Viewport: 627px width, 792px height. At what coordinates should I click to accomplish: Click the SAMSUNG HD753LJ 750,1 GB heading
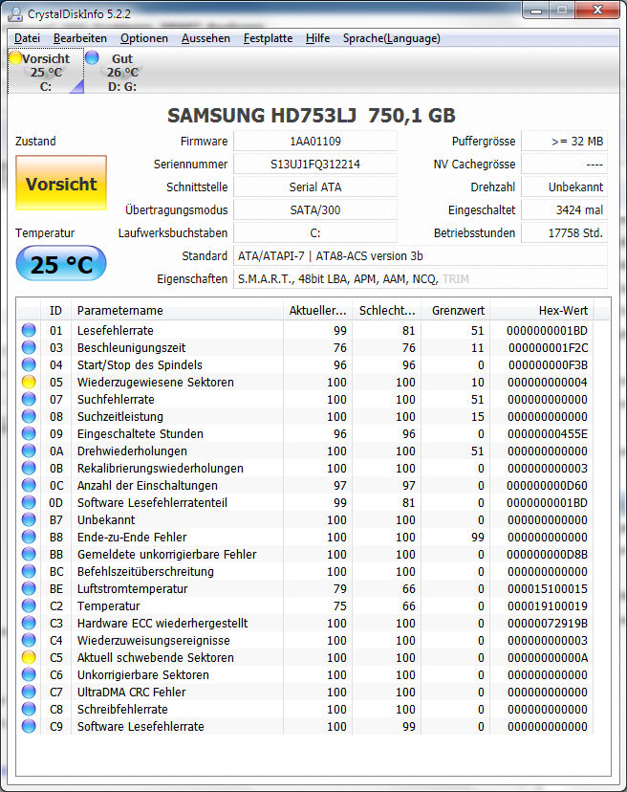tap(312, 116)
